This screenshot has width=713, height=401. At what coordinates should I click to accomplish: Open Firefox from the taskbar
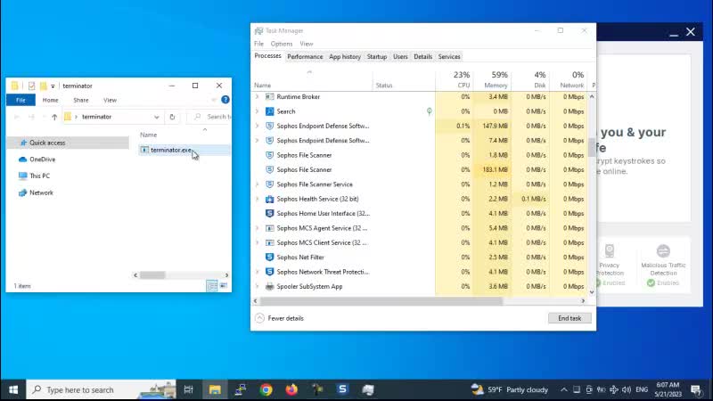(291, 389)
